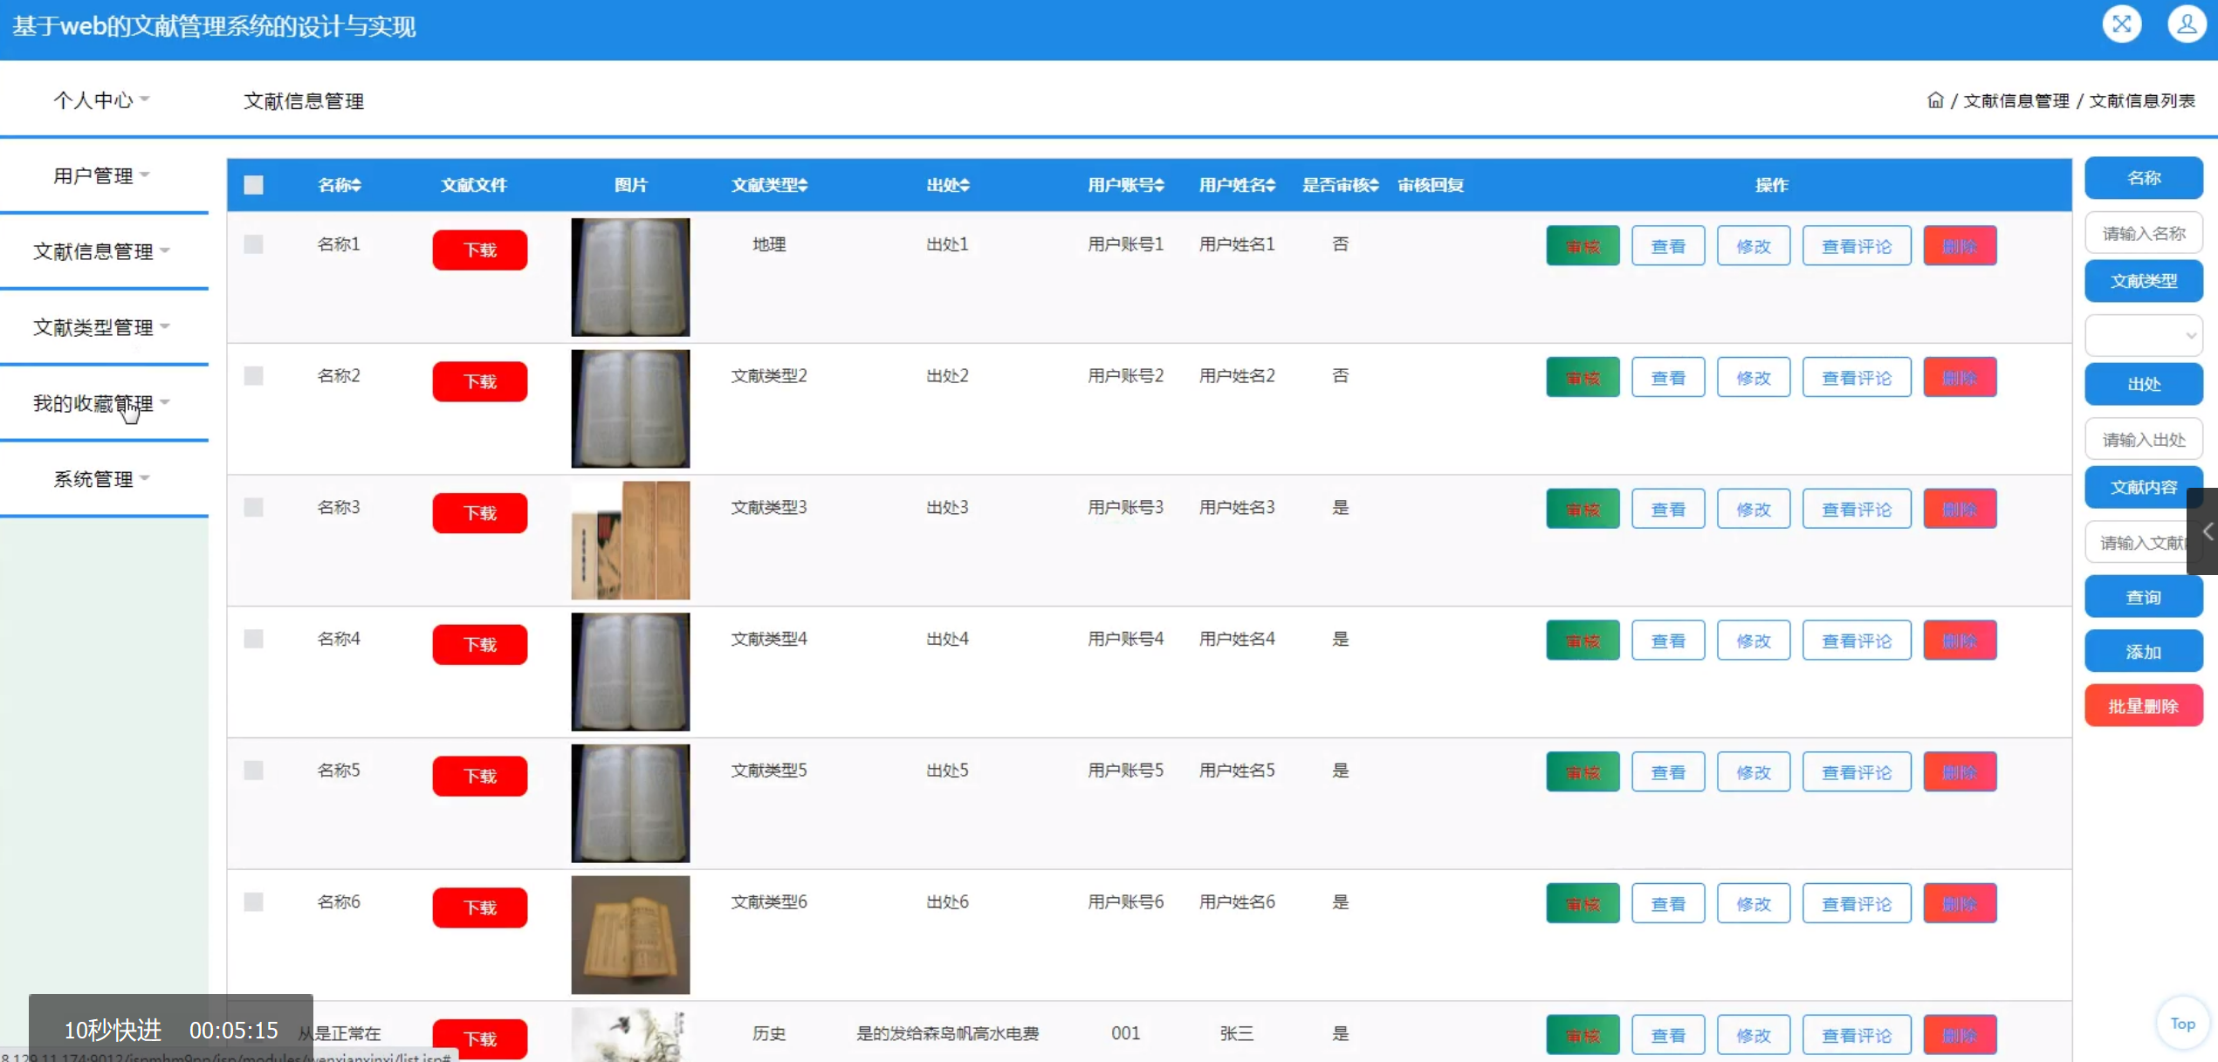This screenshot has width=2218, height=1062.
Task: Expand the 我的收藏管理 sidebar menu
Action: pyautogui.click(x=101, y=403)
